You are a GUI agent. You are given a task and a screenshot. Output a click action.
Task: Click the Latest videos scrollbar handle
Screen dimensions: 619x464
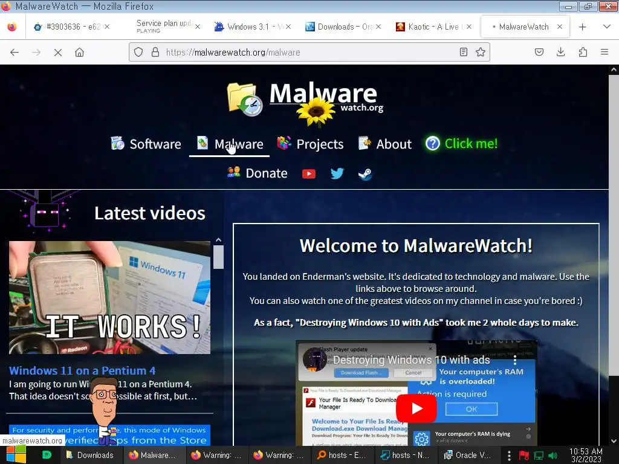pos(218,257)
